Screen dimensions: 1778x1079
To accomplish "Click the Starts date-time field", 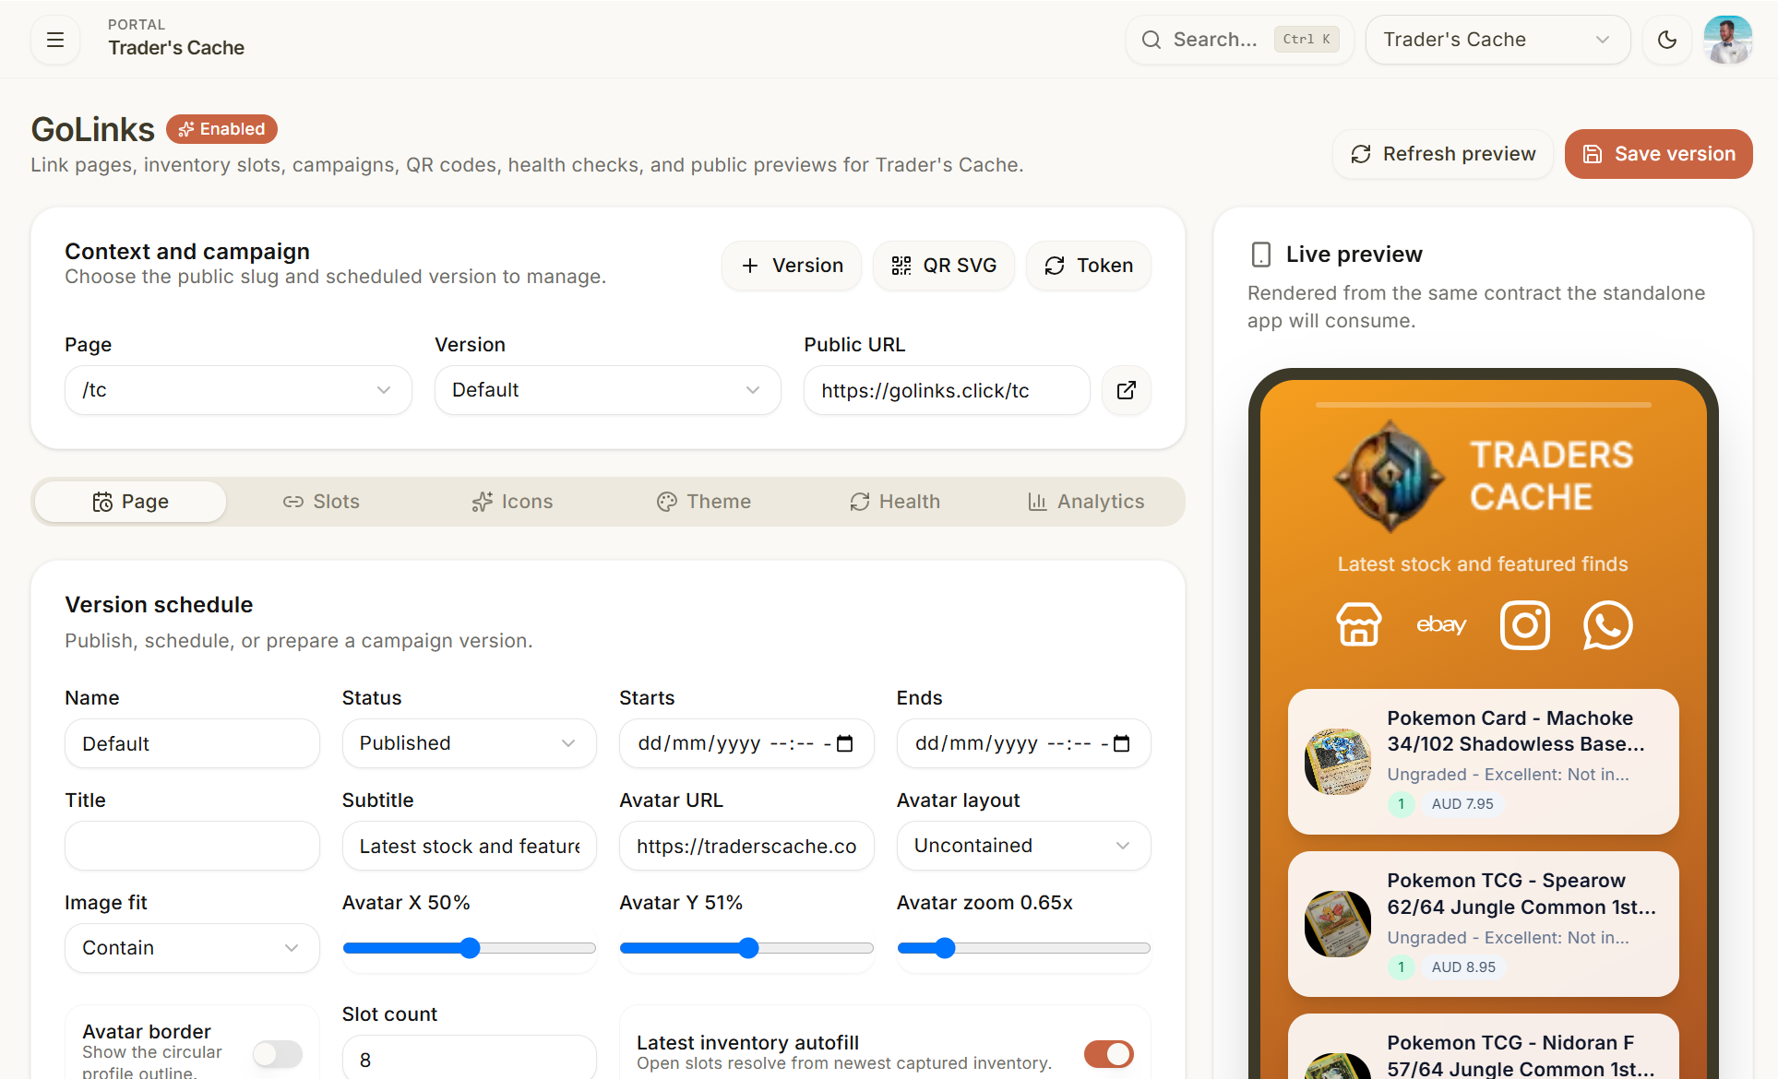I will pyautogui.click(x=746, y=743).
